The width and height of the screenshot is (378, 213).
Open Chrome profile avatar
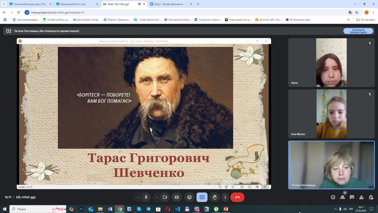366,12
